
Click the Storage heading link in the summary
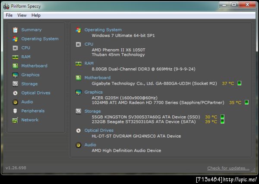pos(92,111)
